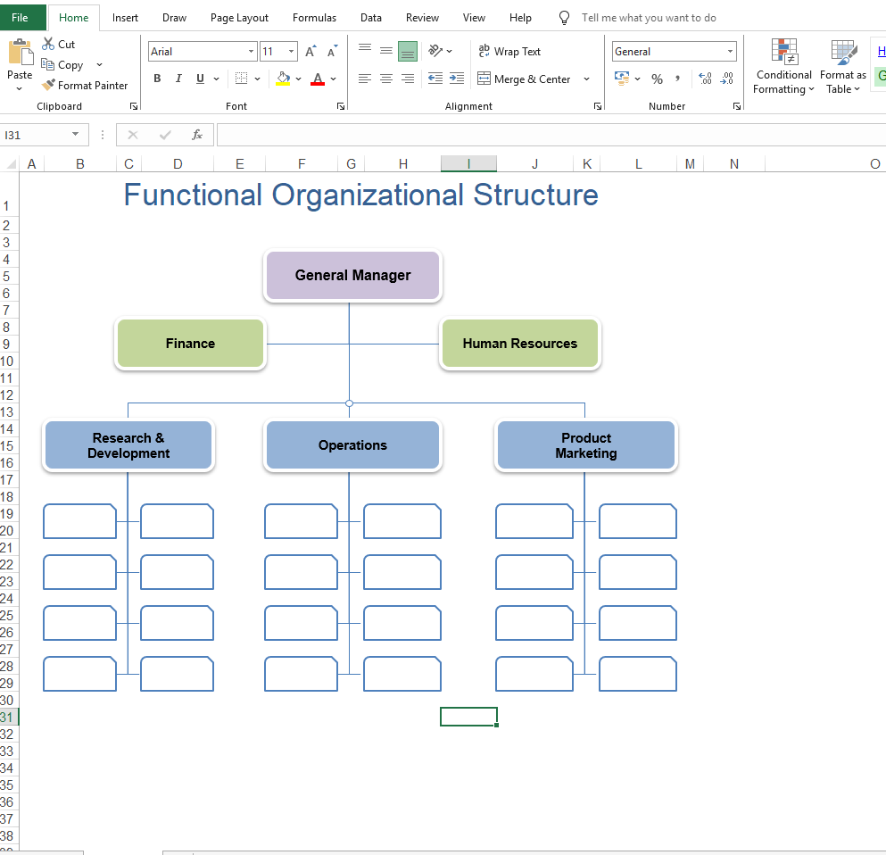Viewport: 886px width, 855px height.
Task: Open the Data tab
Action: (x=370, y=18)
